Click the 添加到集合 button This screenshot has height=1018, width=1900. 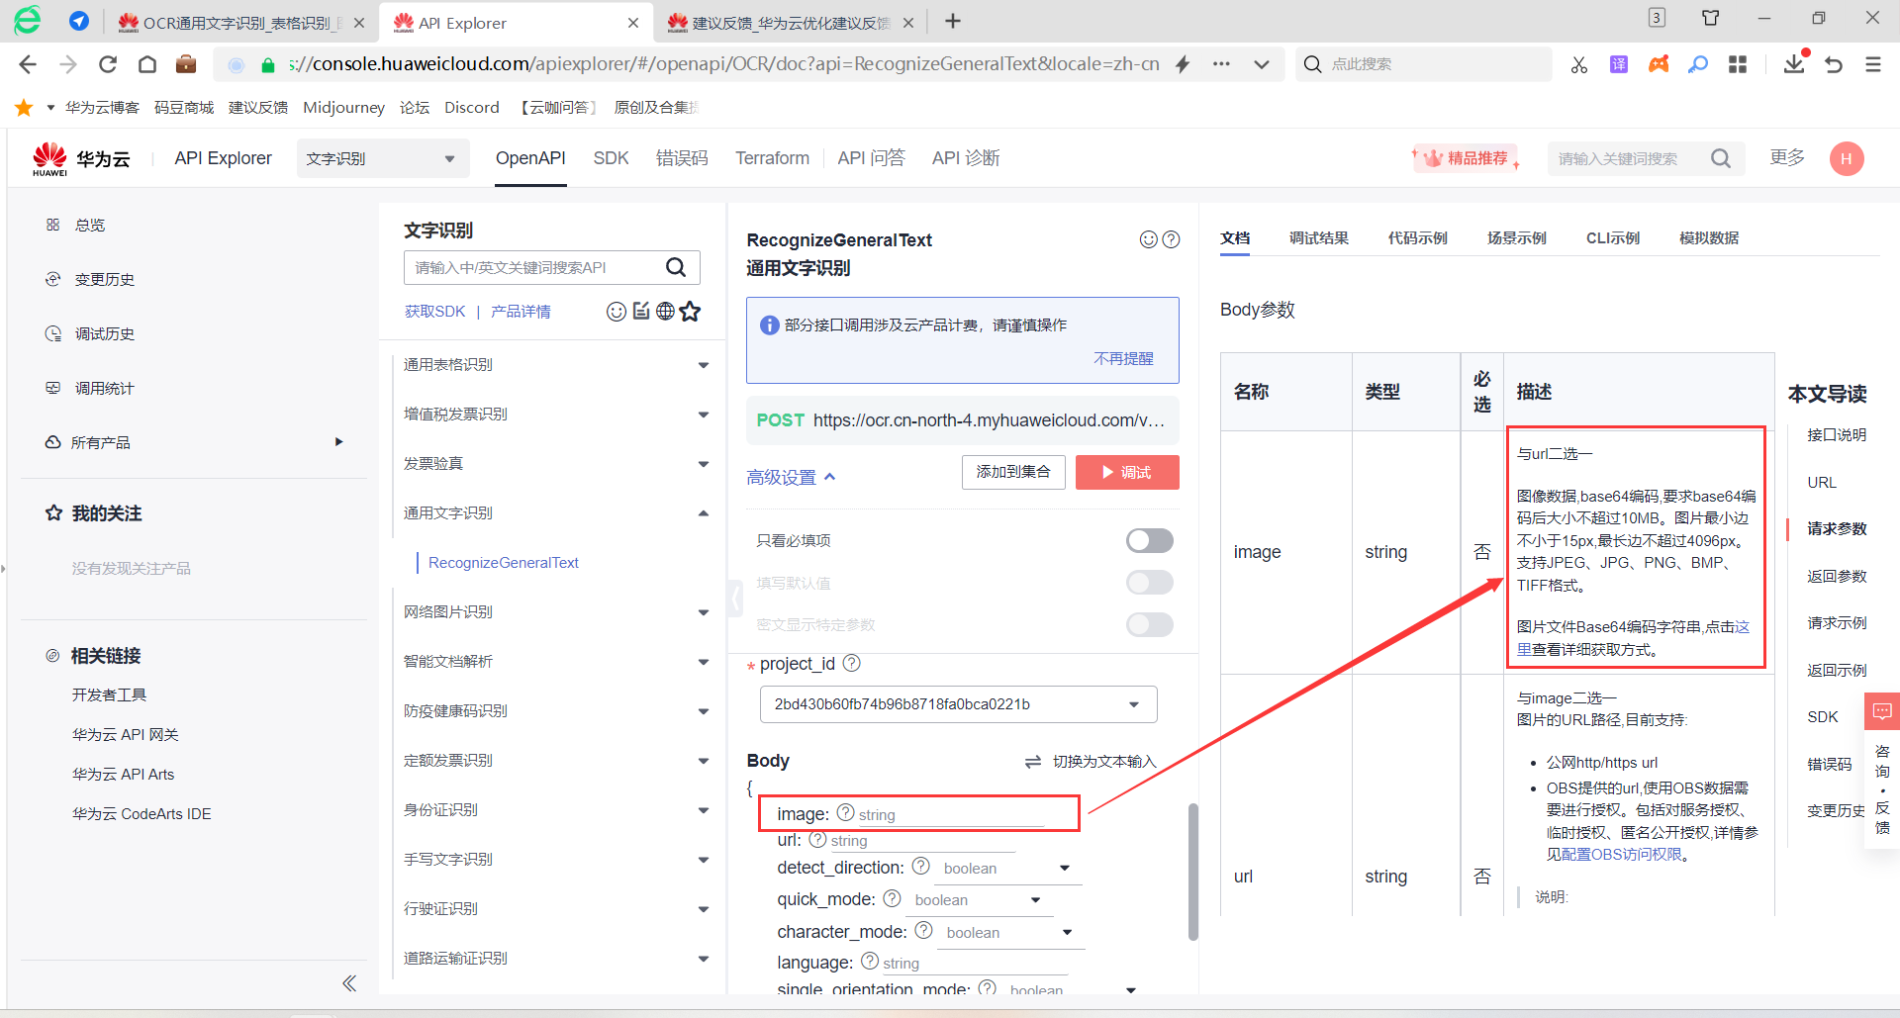1013,472
